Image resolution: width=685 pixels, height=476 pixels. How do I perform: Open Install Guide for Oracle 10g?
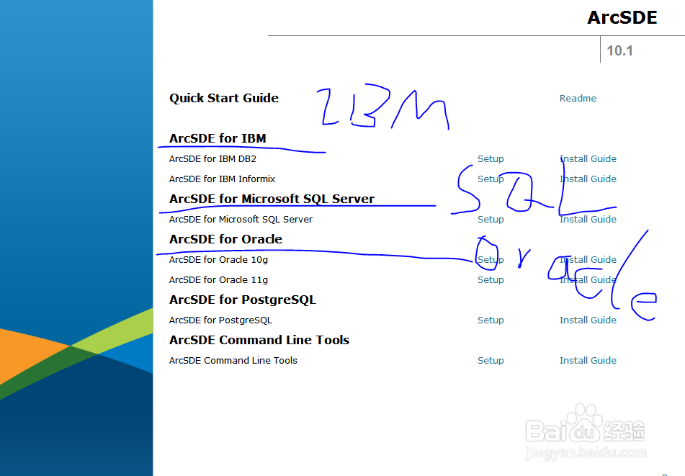click(x=588, y=259)
